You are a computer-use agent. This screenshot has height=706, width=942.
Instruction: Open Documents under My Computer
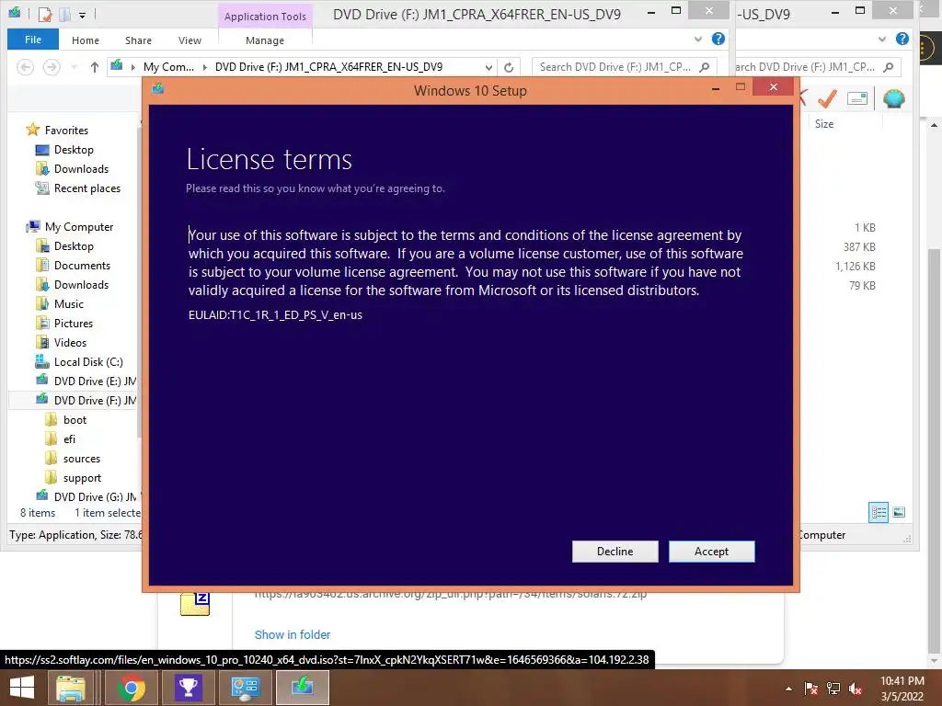[x=82, y=266]
